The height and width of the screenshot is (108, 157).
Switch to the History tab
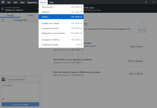31,15
